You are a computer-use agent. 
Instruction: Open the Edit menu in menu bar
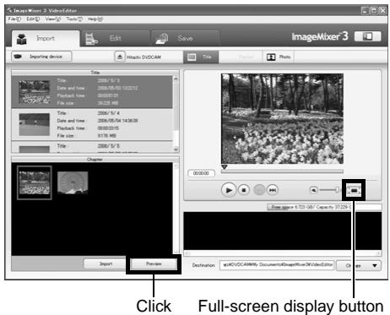[33, 19]
